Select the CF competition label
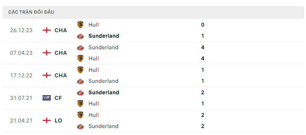Screen dimensions: 306x135 coord(58,98)
